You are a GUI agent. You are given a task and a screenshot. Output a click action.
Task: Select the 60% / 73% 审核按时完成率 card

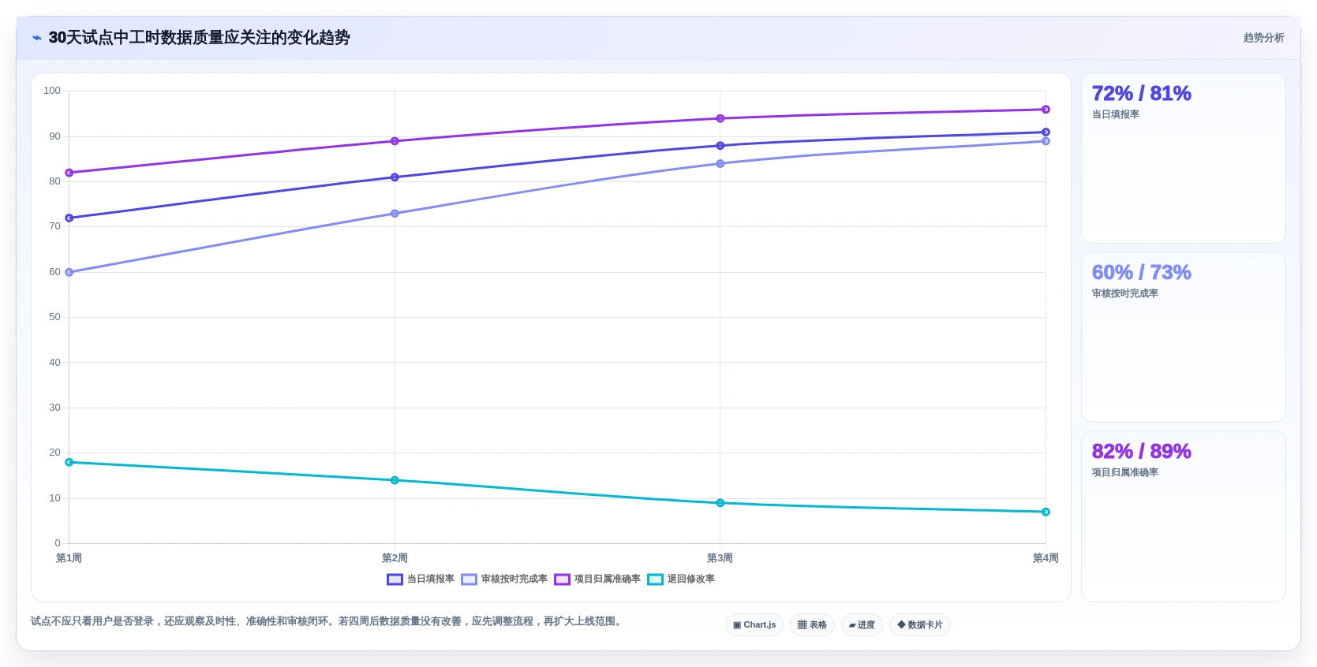tap(1183, 337)
